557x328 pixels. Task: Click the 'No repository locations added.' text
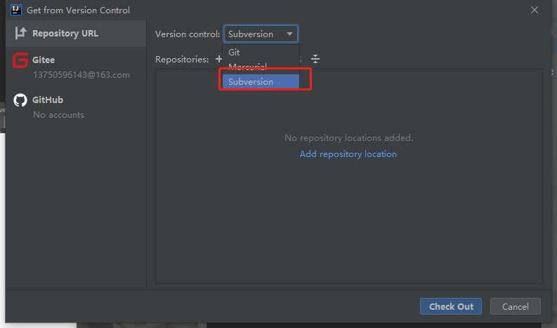(x=348, y=137)
